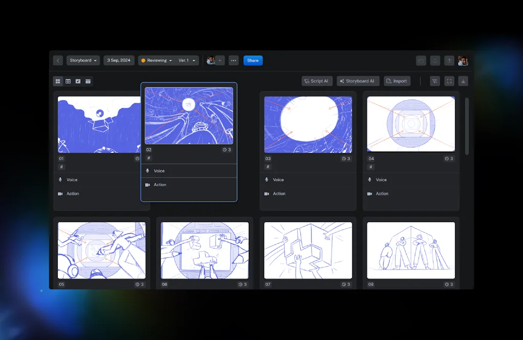Viewport: 523px width, 340px height.
Task: Open the three-dots more options menu
Action: [x=234, y=60]
